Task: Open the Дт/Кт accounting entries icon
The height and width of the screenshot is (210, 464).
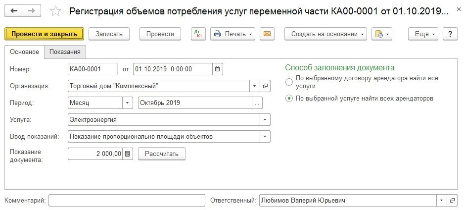Action: [x=199, y=34]
